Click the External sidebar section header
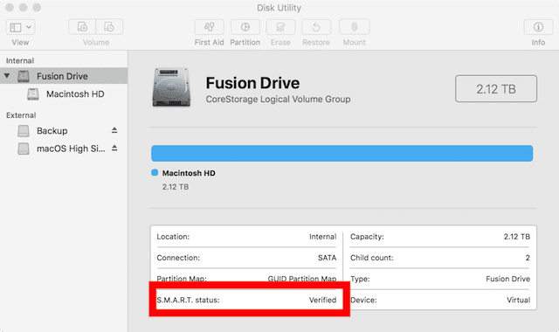 (21, 115)
